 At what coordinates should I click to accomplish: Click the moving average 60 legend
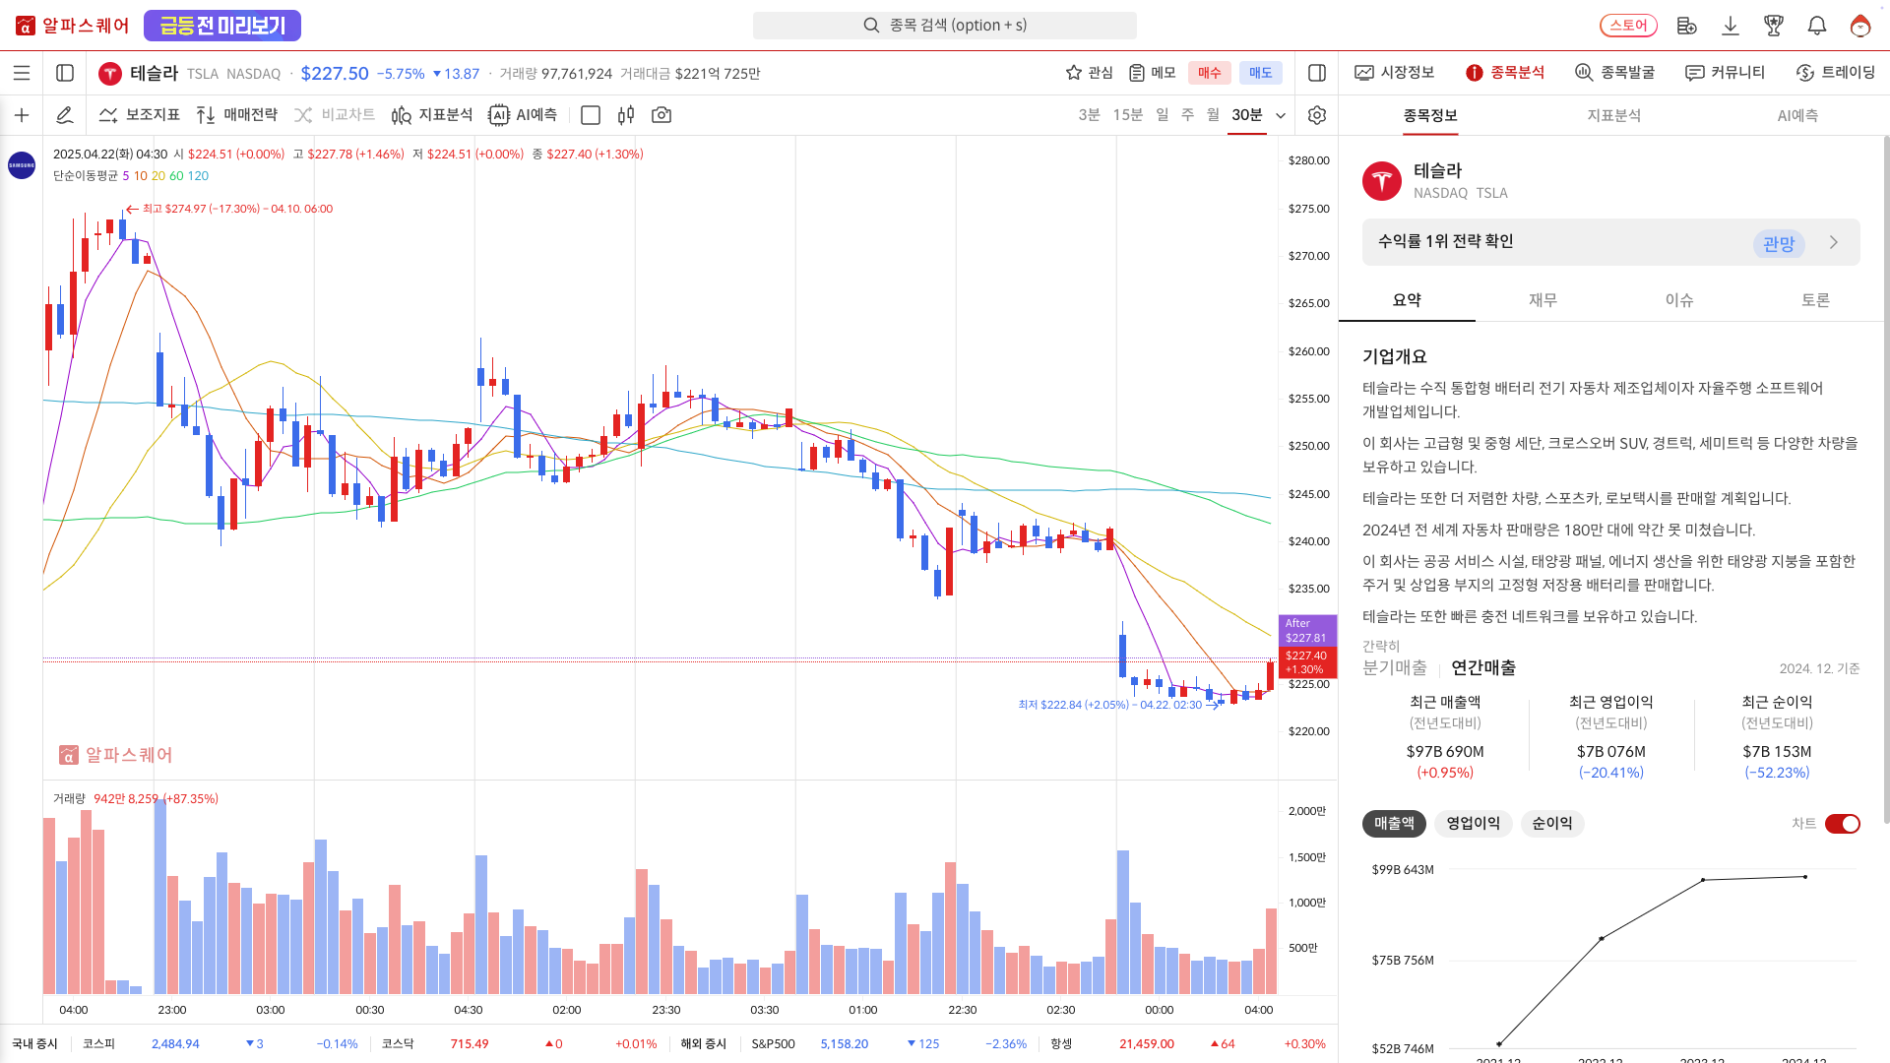tap(176, 176)
